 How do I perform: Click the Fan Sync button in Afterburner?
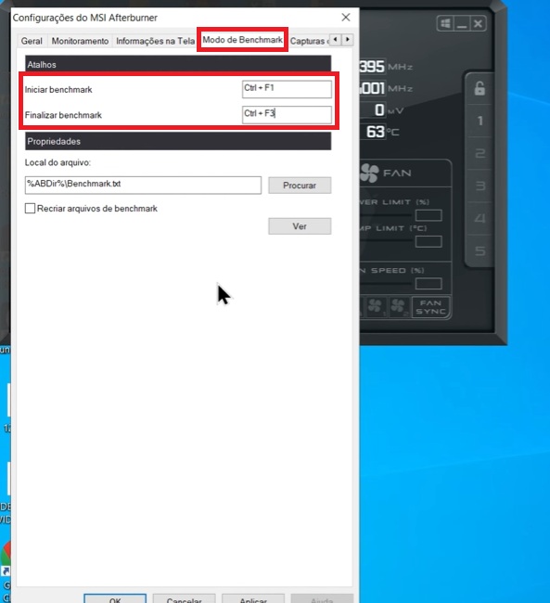point(430,307)
